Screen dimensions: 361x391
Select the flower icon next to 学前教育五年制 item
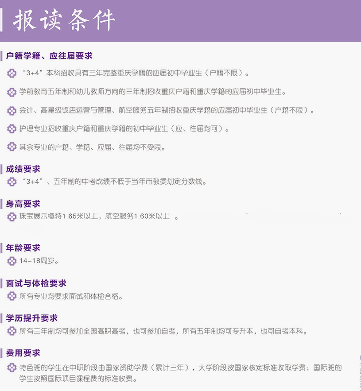click(x=11, y=92)
